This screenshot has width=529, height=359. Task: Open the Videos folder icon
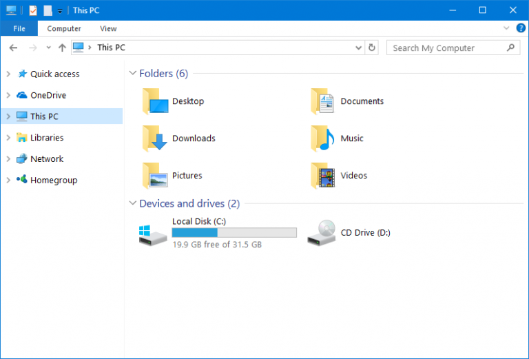point(322,176)
